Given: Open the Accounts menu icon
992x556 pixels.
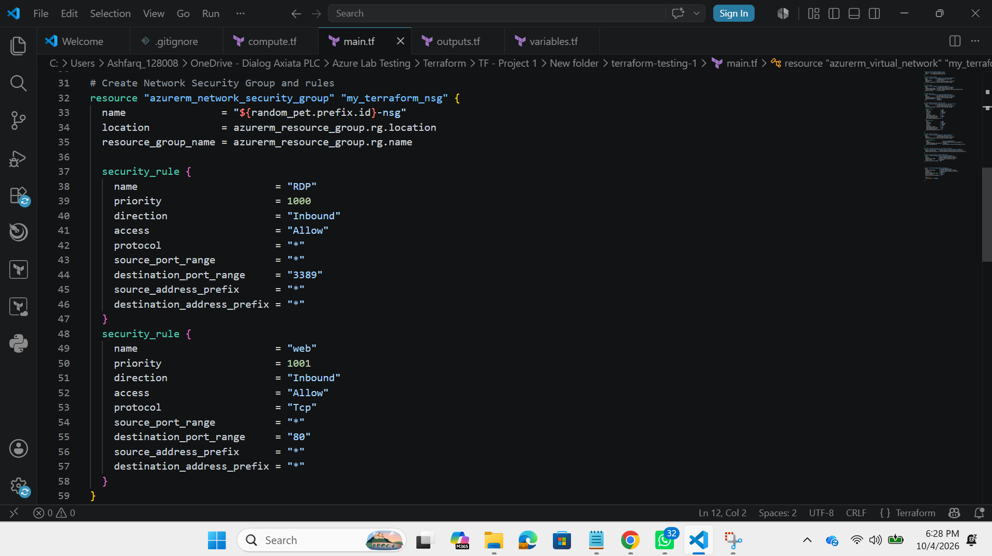Looking at the screenshot, I should pyautogui.click(x=19, y=448).
